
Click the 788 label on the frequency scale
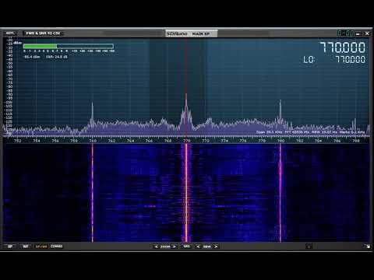pos(356,141)
